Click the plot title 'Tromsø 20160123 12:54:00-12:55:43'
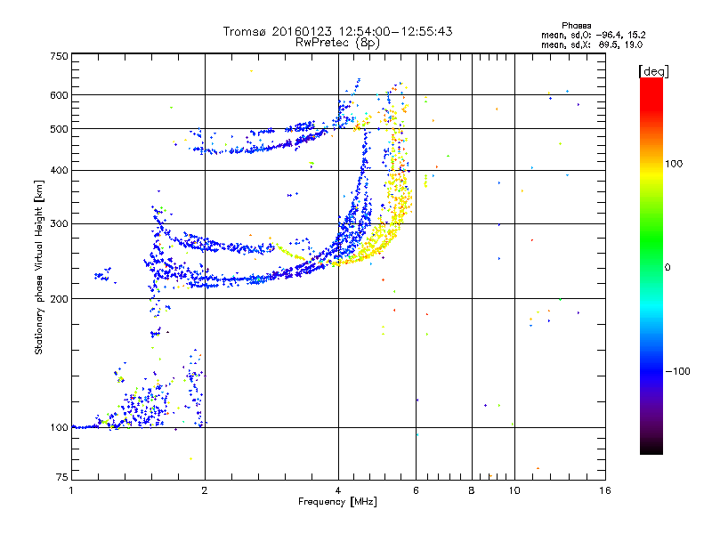712x534 pixels. click(x=338, y=31)
